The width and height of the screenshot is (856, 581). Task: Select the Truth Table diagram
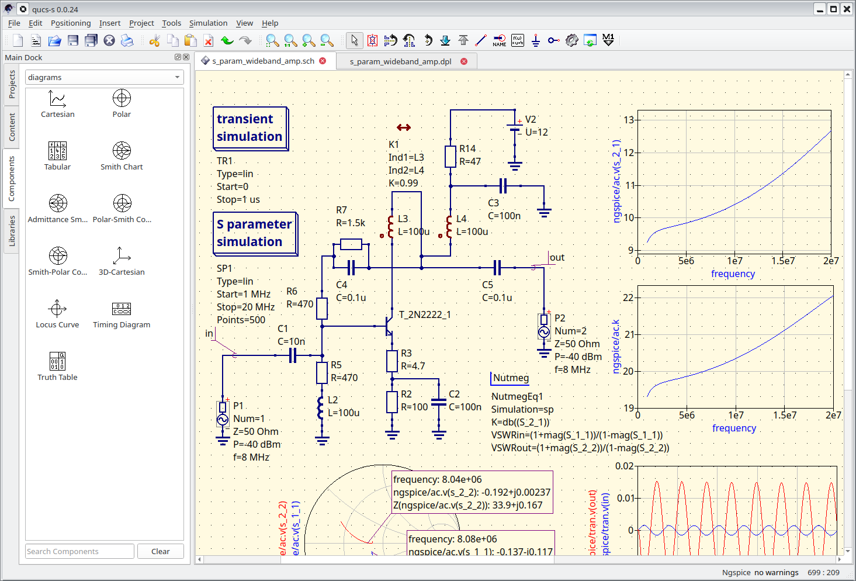coord(57,367)
